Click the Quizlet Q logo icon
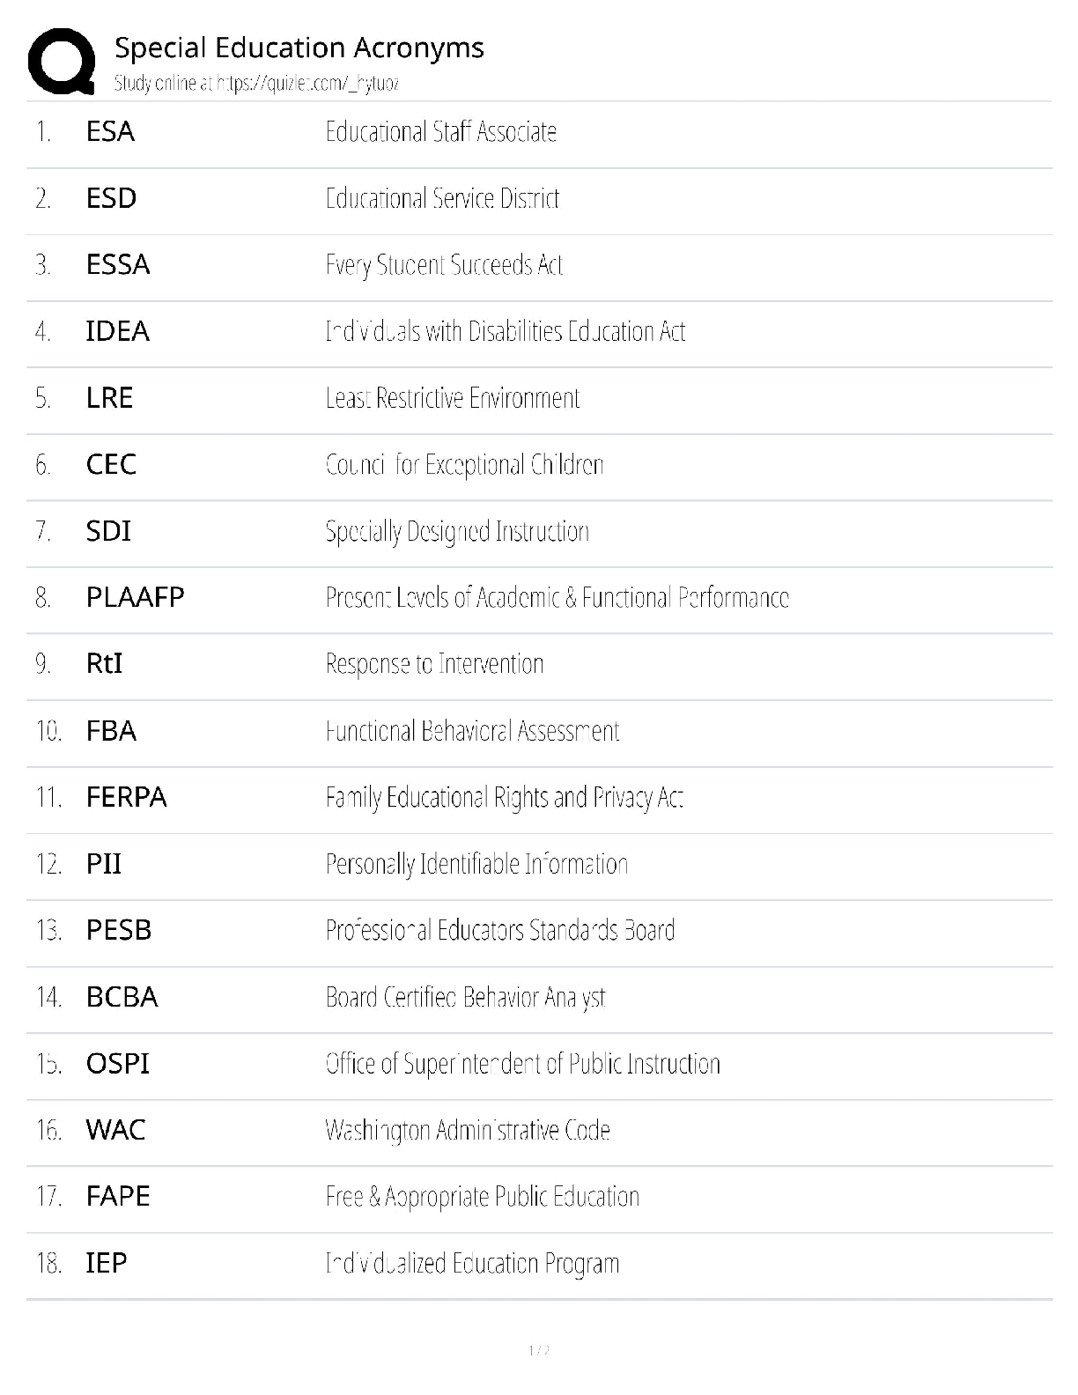 pyautogui.click(x=62, y=61)
